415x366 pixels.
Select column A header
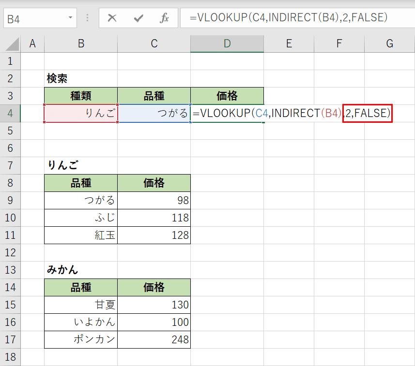(x=32, y=44)
